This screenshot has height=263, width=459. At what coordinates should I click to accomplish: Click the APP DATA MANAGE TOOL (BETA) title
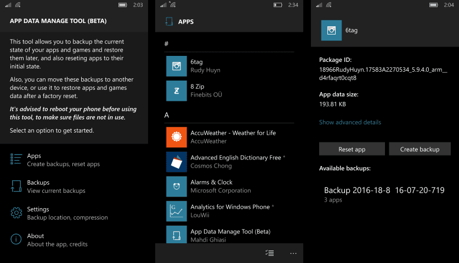(58, 21)
